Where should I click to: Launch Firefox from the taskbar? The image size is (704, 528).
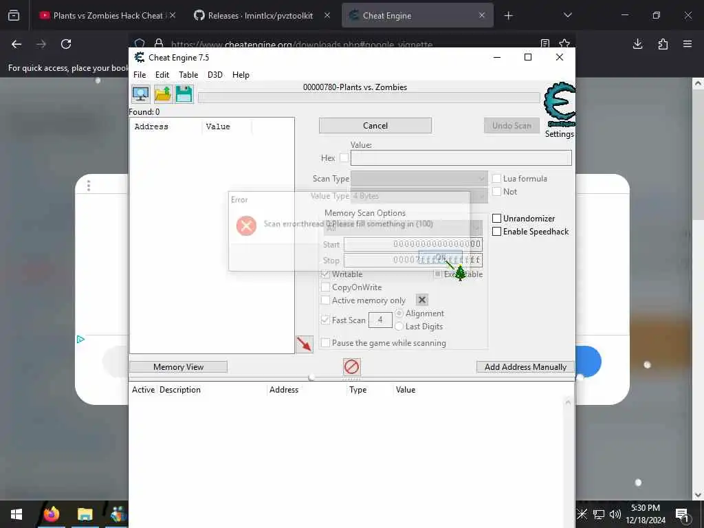point(51,514)
